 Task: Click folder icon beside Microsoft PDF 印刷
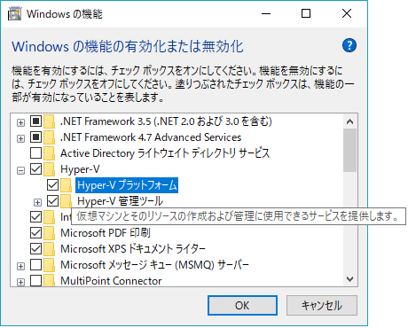pyautogui.click(x=49, y=233)
